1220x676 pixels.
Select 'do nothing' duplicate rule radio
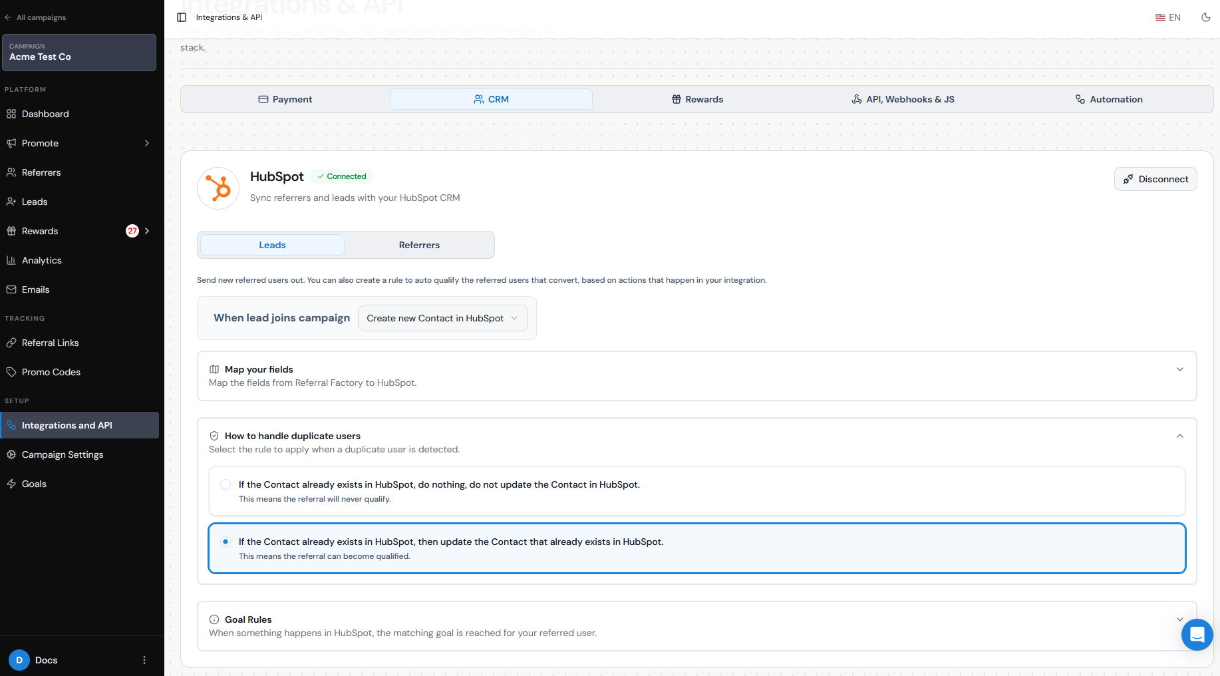(226, 484)
